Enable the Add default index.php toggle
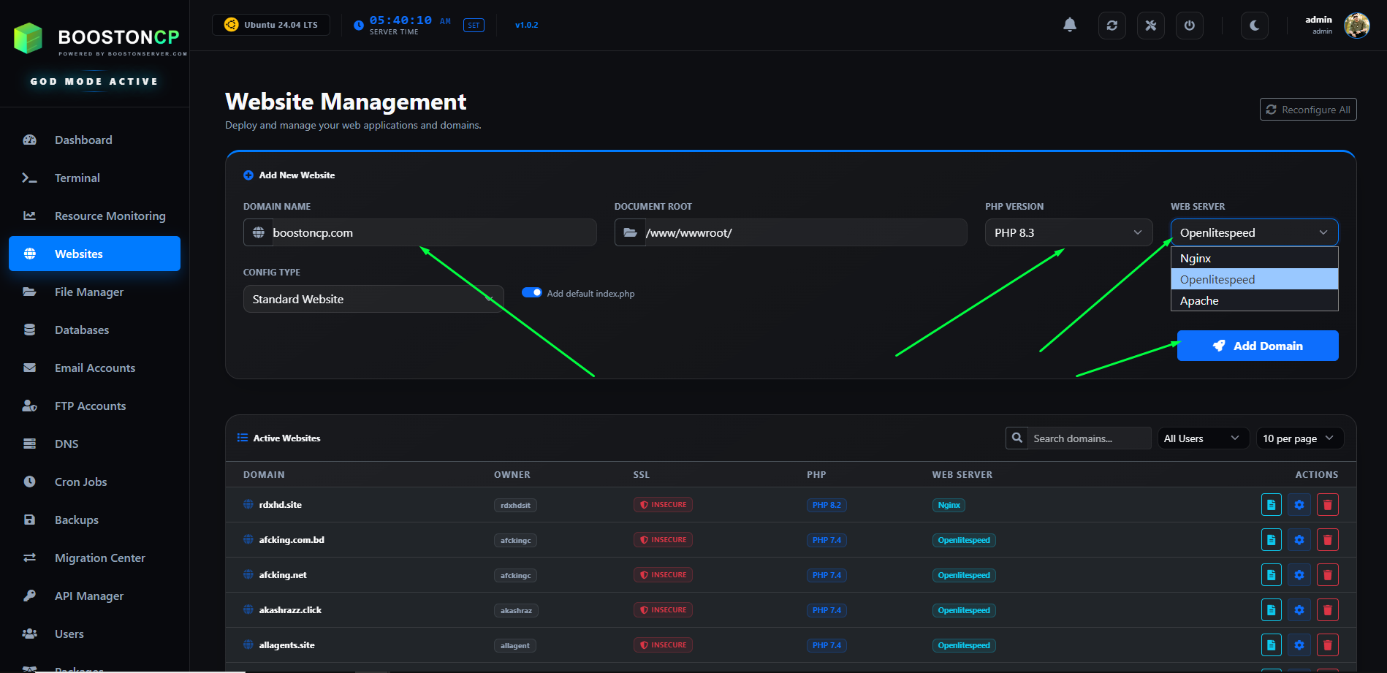 click(531, 292)
